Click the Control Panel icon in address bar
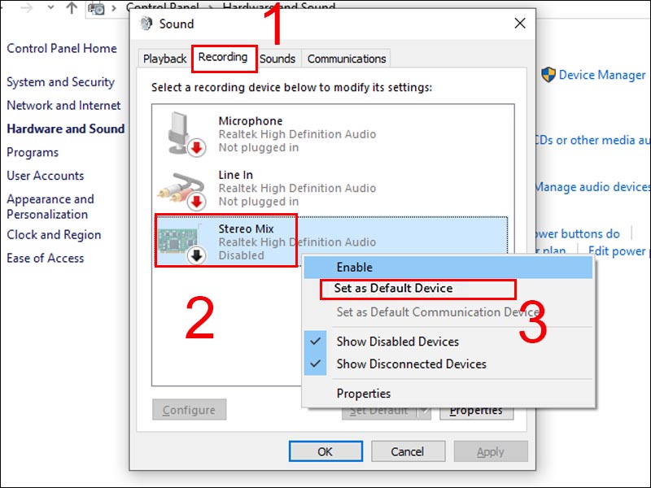 click(x=98, y=8)
